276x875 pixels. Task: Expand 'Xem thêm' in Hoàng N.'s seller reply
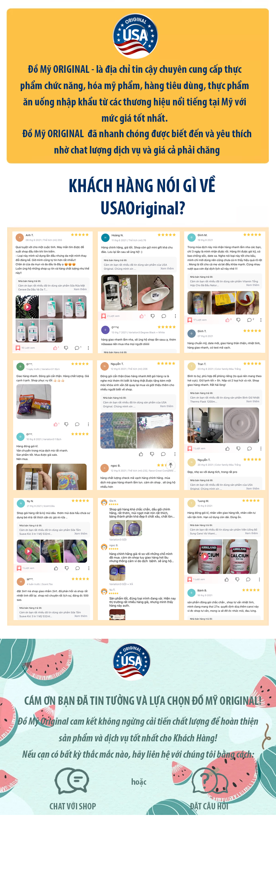(x=167, y=268)
